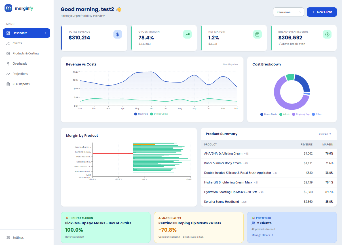The image size is (342, 245).
Task: Click the 78.4% gross margin value
Action: click(x=146, y=37)
